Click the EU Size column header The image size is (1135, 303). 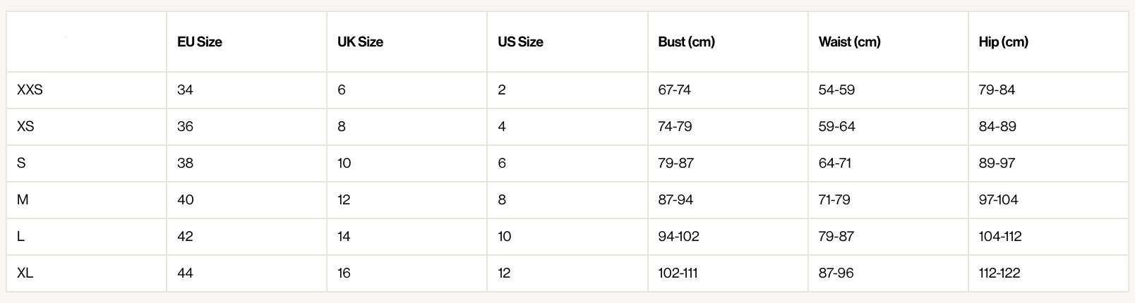point(200,42)
